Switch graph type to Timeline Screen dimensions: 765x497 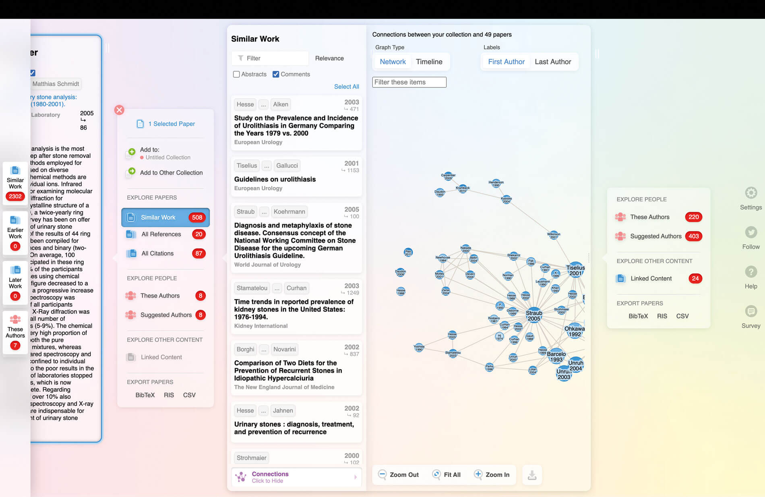pos(429,62)
